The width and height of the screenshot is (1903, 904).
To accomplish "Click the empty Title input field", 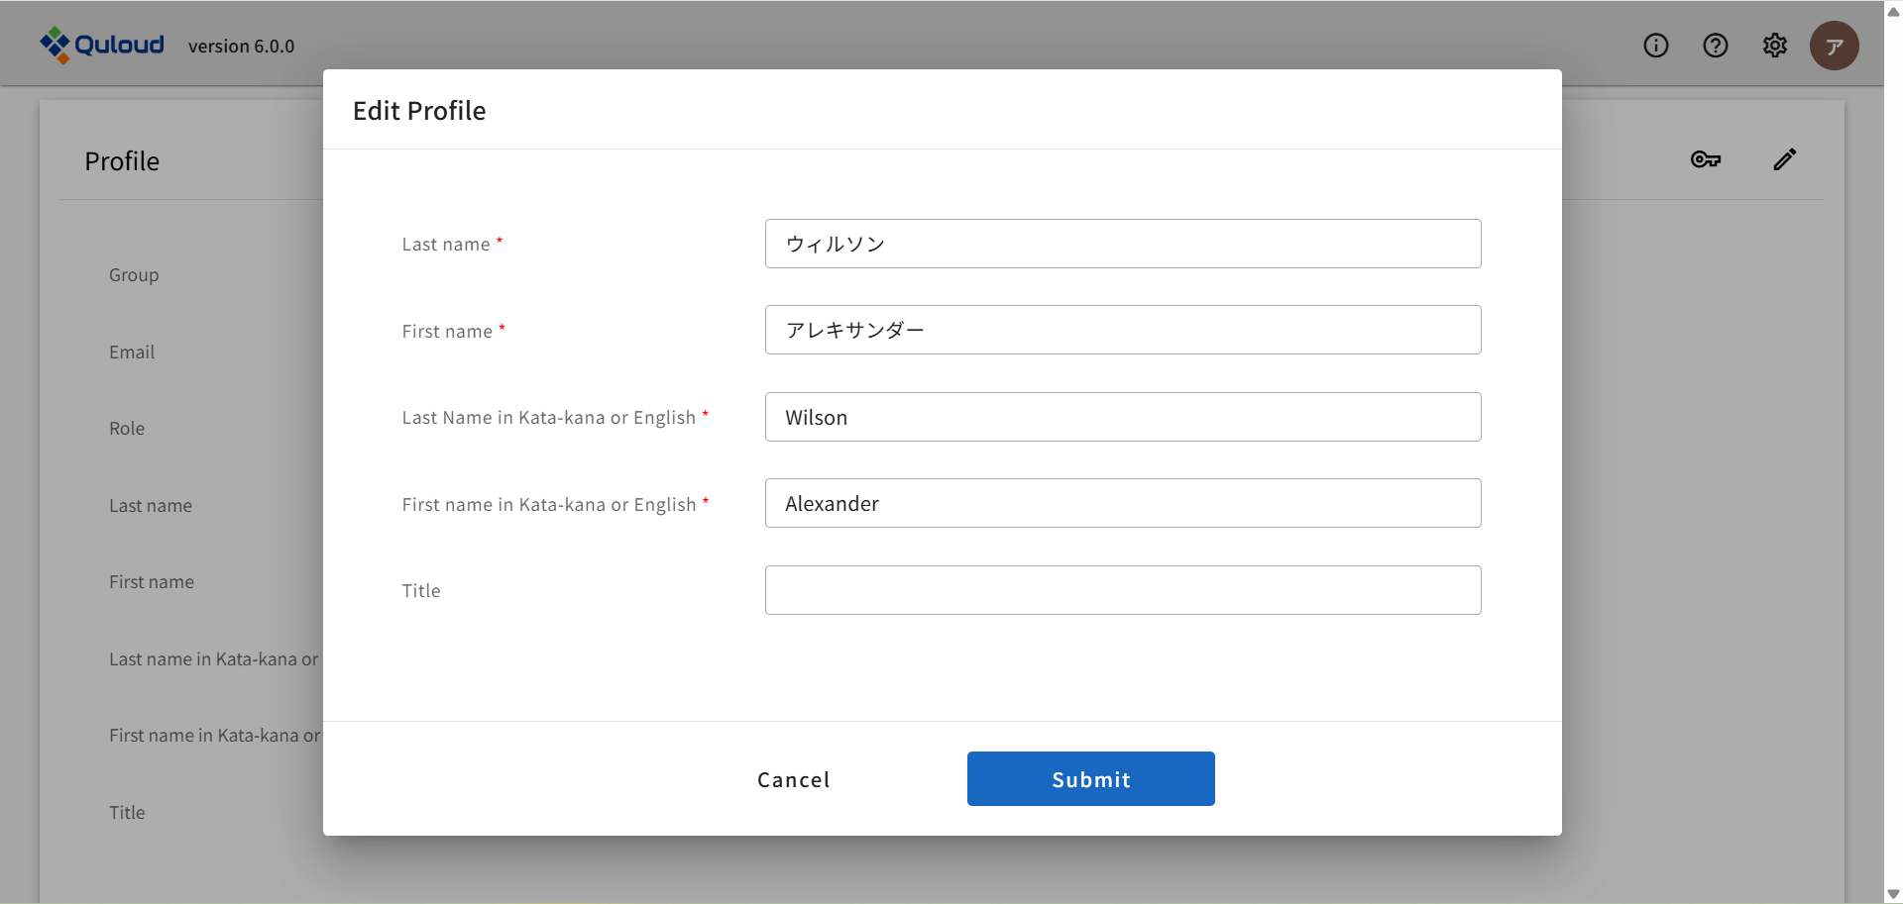I will (x=1122, y=590).
